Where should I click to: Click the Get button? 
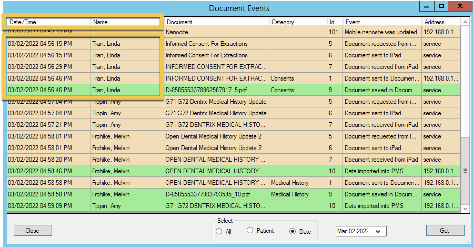(x=445, y=230)
